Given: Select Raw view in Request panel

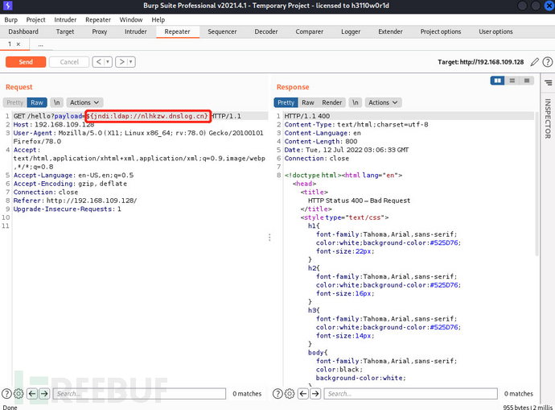Looking at the screenshot, I should coord(37,102).
